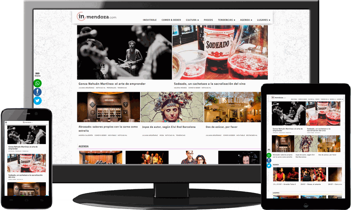This screenshot has height=210, width=351.
Task: Click the Sodeado bottle image on the desktop
Action: pos(220,52)
